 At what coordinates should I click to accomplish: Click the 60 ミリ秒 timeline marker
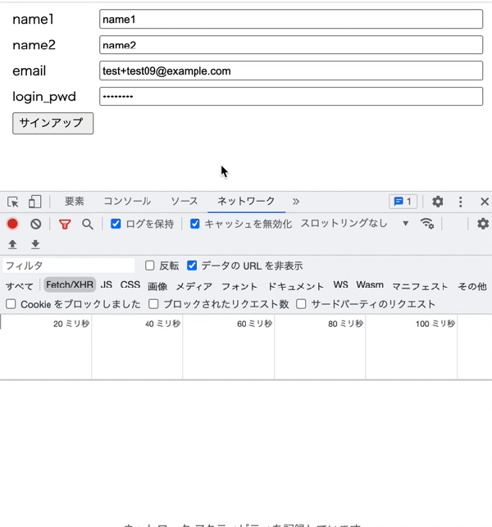point(254,324)
